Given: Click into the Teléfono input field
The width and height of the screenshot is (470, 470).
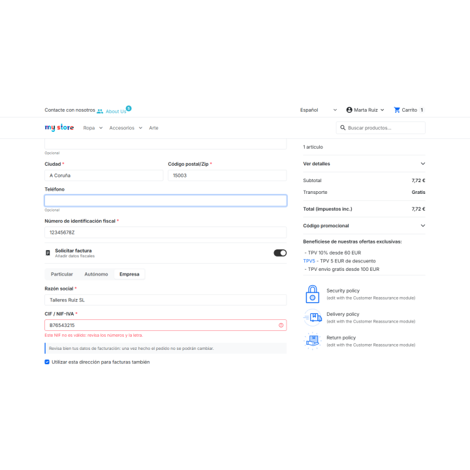Looking at the screenshot, I should (x=166, y=200).
